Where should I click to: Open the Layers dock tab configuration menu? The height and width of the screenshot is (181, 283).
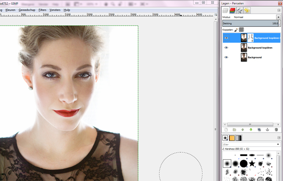pyautogui.click(x=279, y=10)
